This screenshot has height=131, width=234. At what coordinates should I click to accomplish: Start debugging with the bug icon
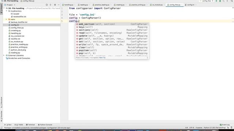(x=220, y=1)
